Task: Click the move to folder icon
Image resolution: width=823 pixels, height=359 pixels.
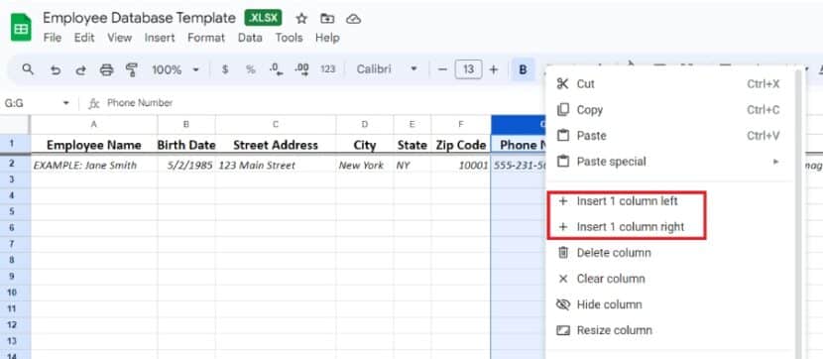Action: pos(327,19)
